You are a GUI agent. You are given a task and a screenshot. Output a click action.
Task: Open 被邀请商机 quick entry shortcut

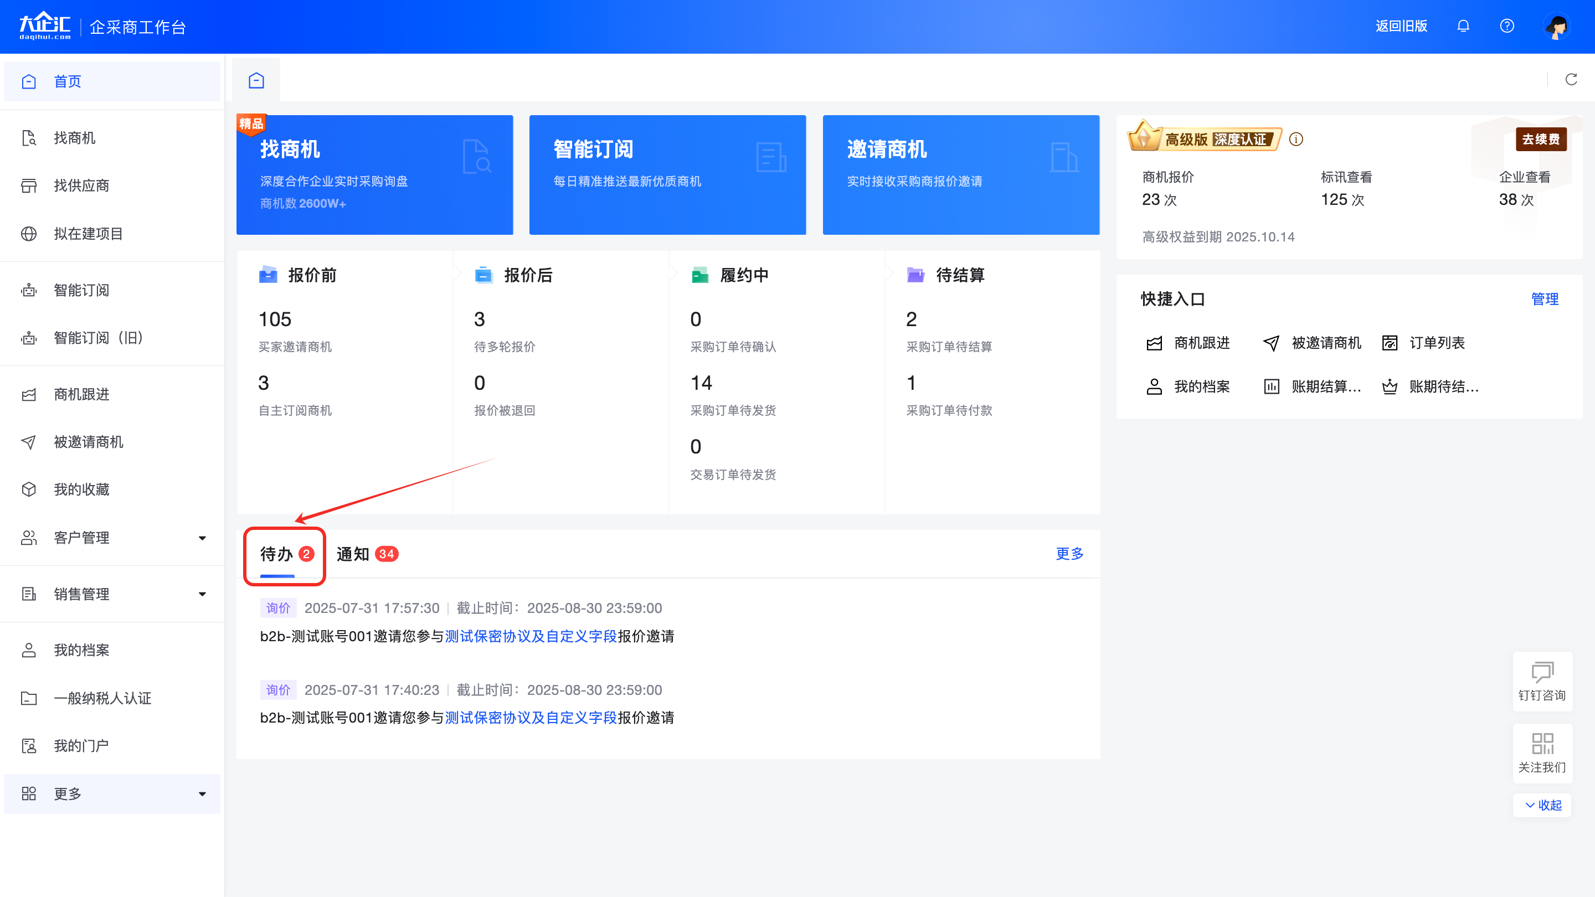[x=1312, y=343]
